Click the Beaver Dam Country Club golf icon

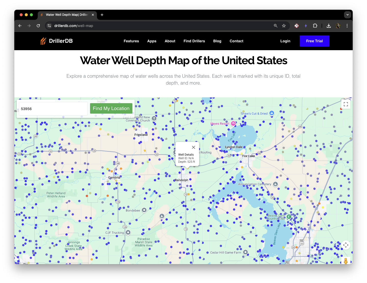pyautogui.click(x=289, y=217)
